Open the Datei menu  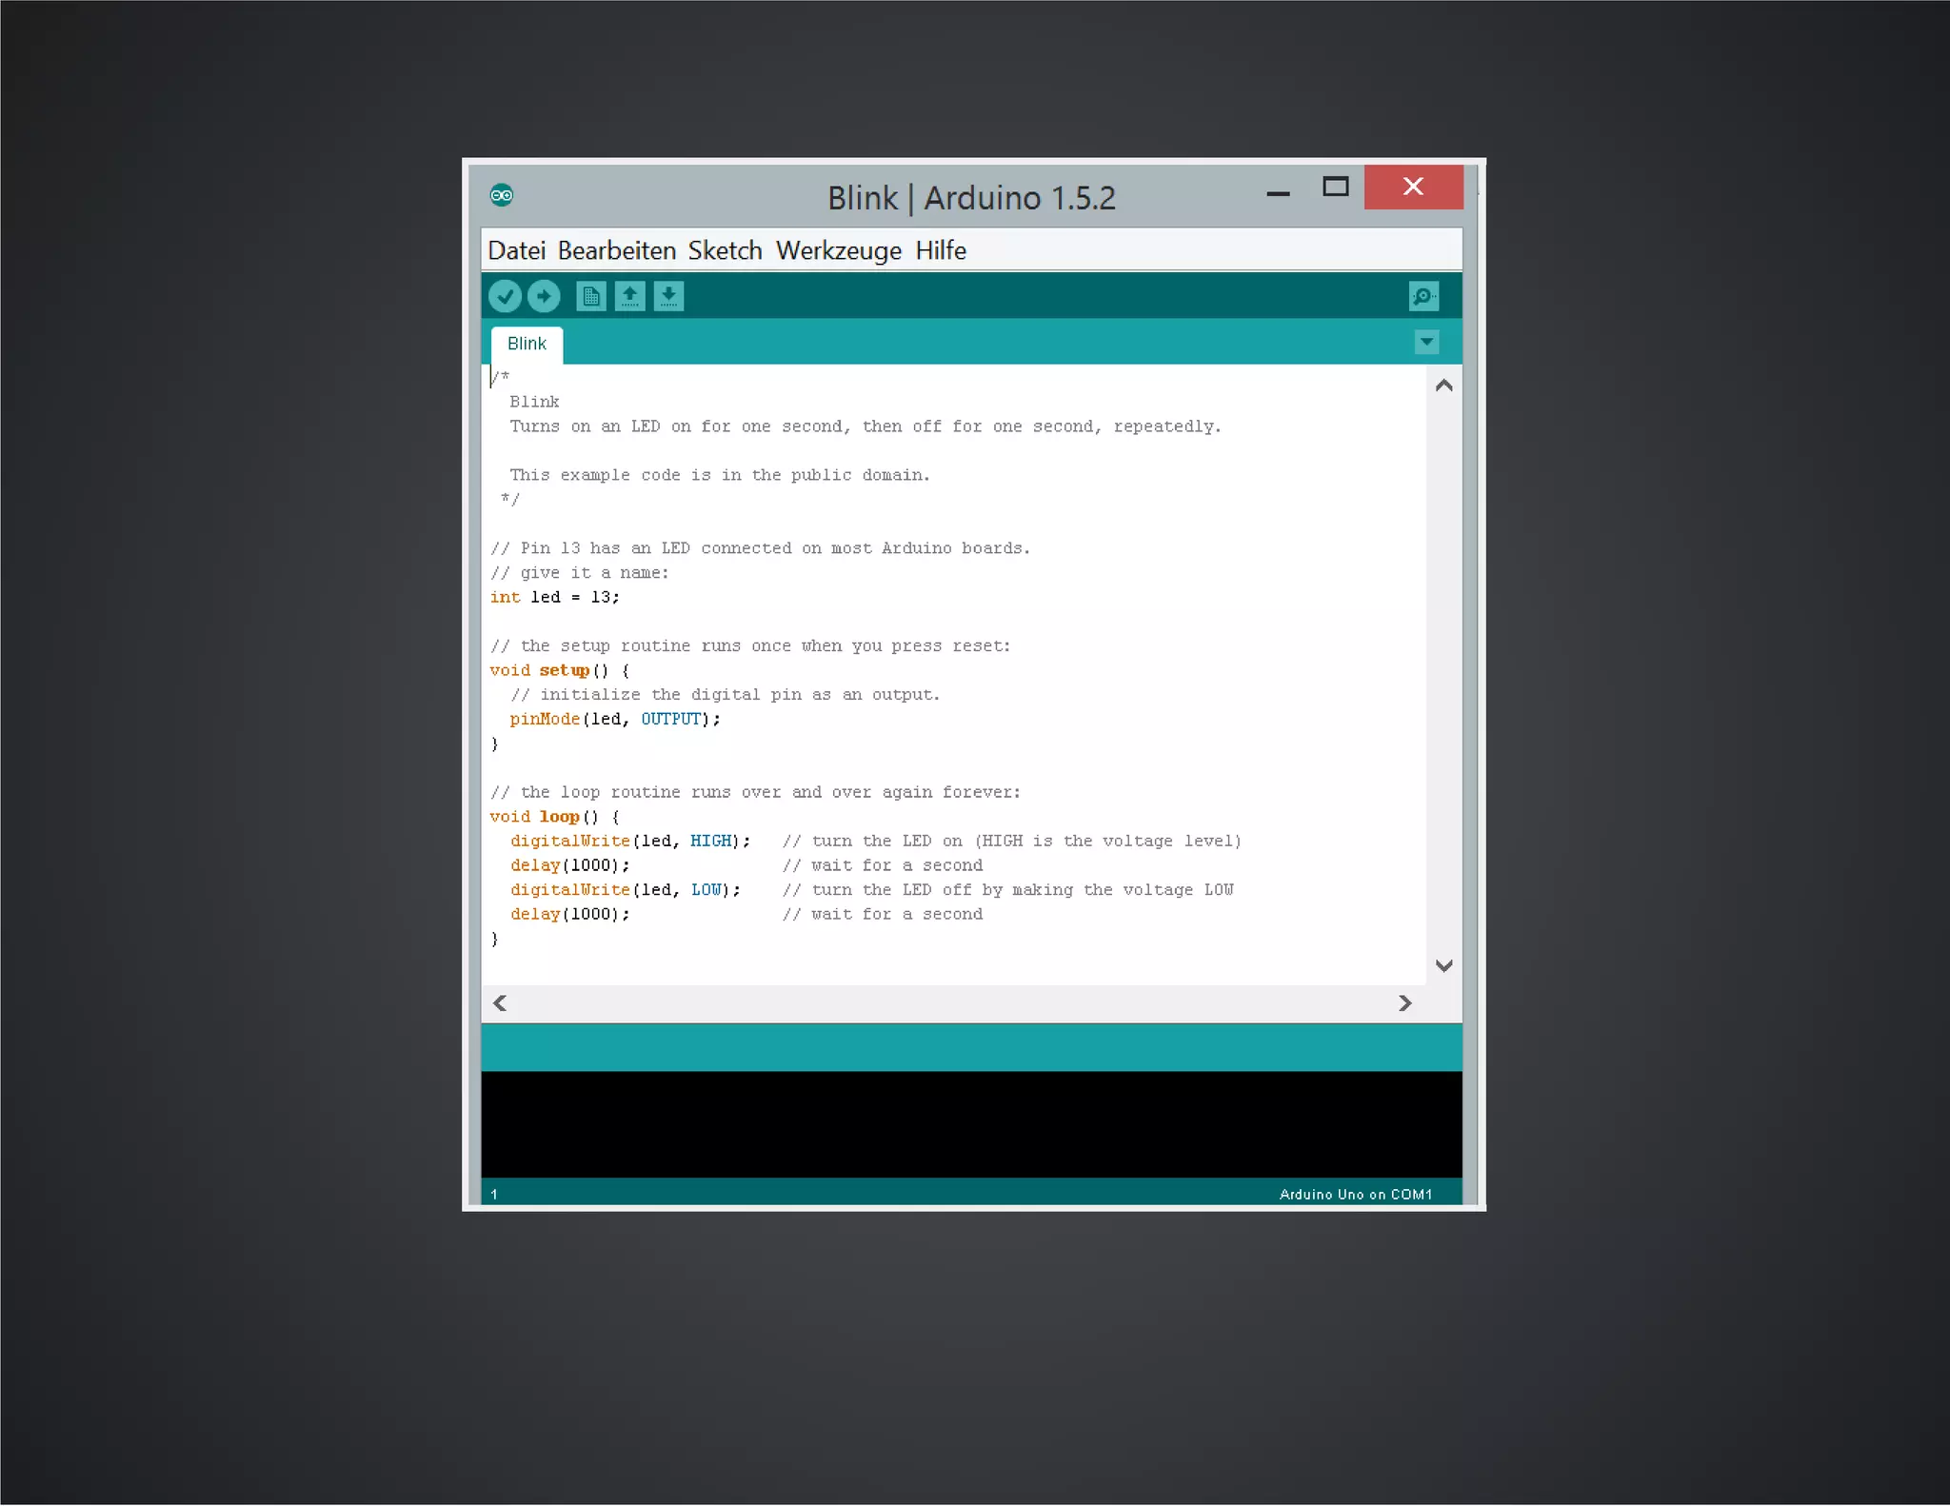point(516,250)
